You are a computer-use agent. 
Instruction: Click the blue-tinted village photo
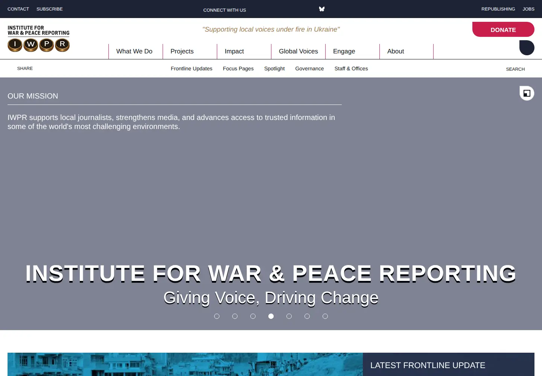pyautogui.click(x=185, y=364)
